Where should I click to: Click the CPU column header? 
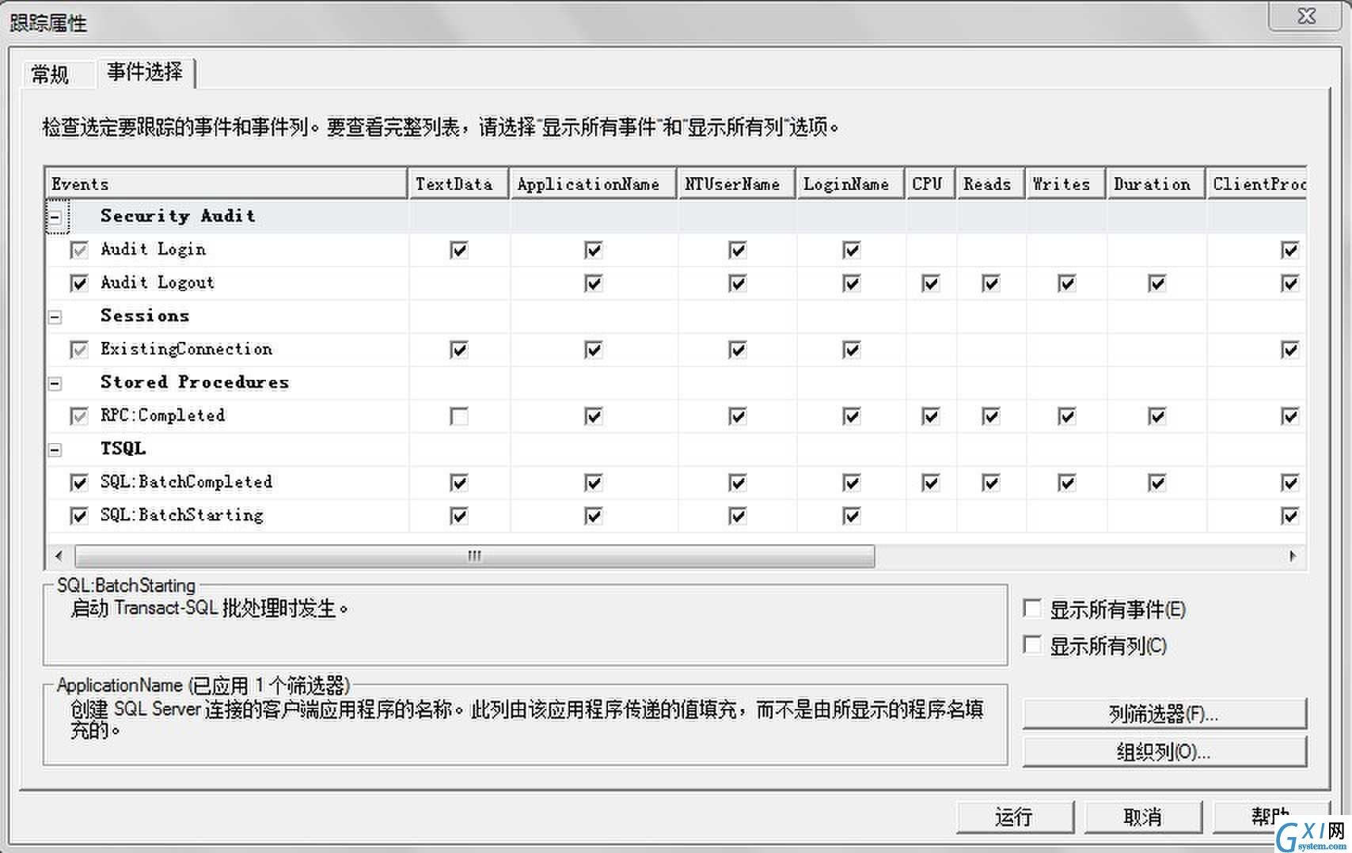point(931,184)
